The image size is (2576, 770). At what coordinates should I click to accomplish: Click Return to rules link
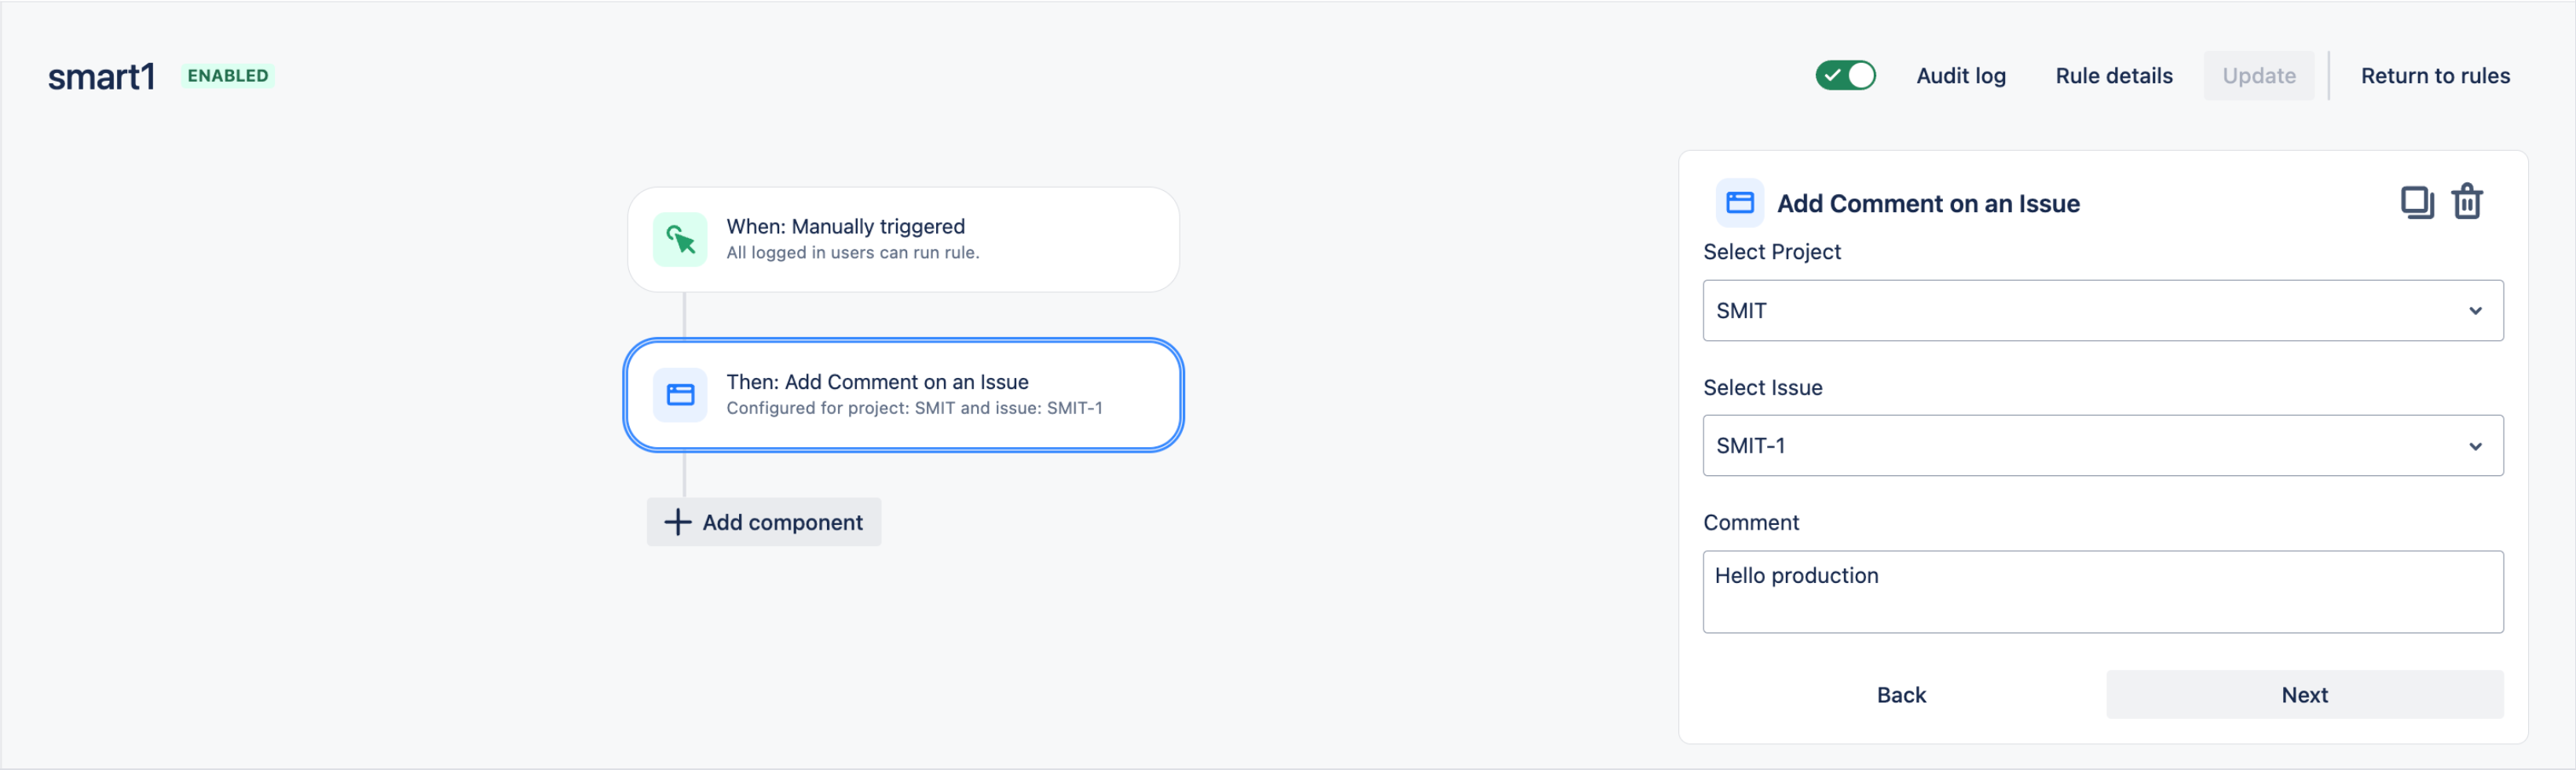point(2435,76)
